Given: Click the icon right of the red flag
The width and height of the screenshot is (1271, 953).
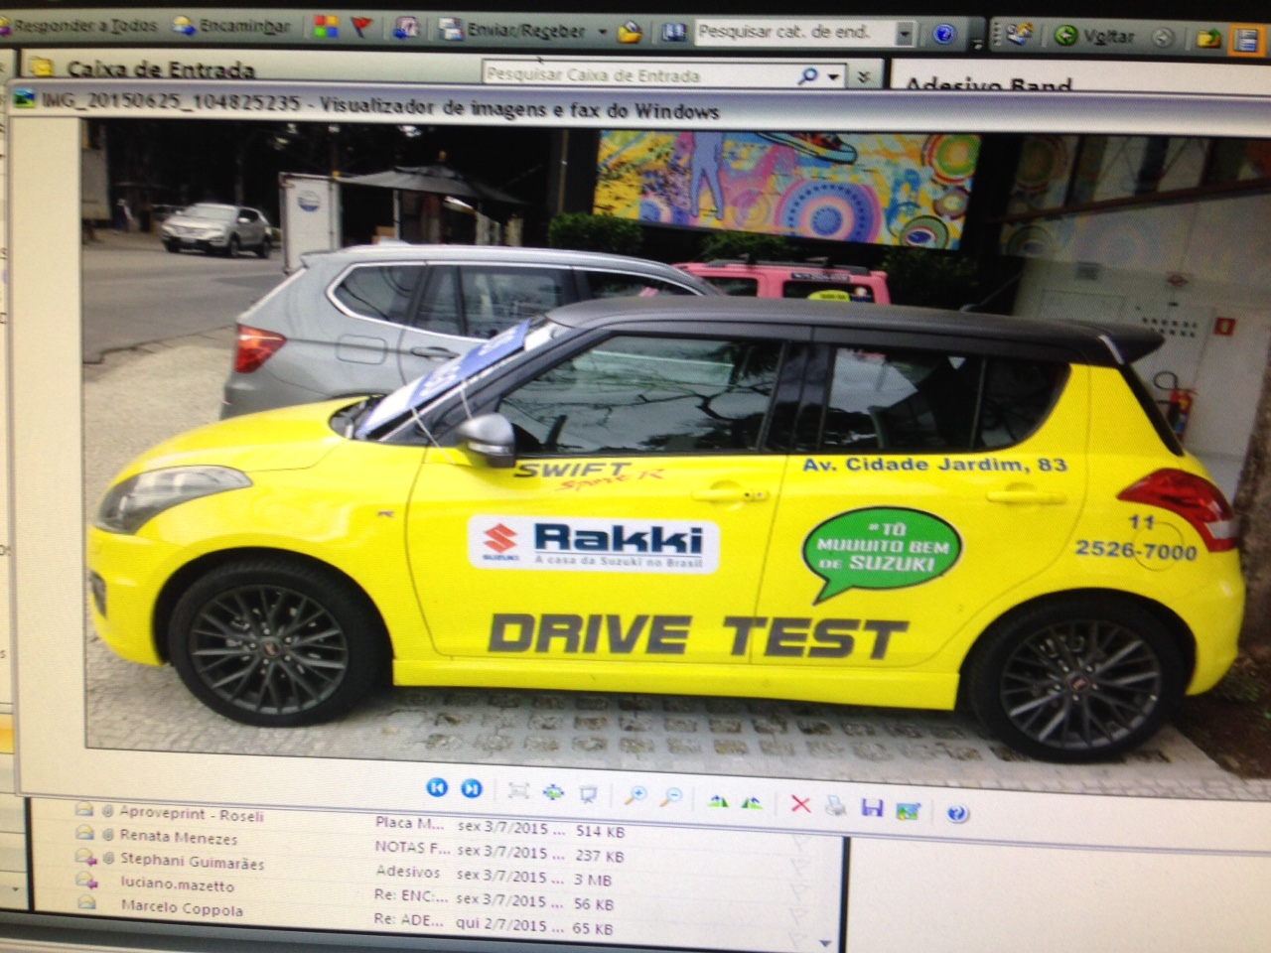Looking at the screenshot, I should [x=405, y=28].
